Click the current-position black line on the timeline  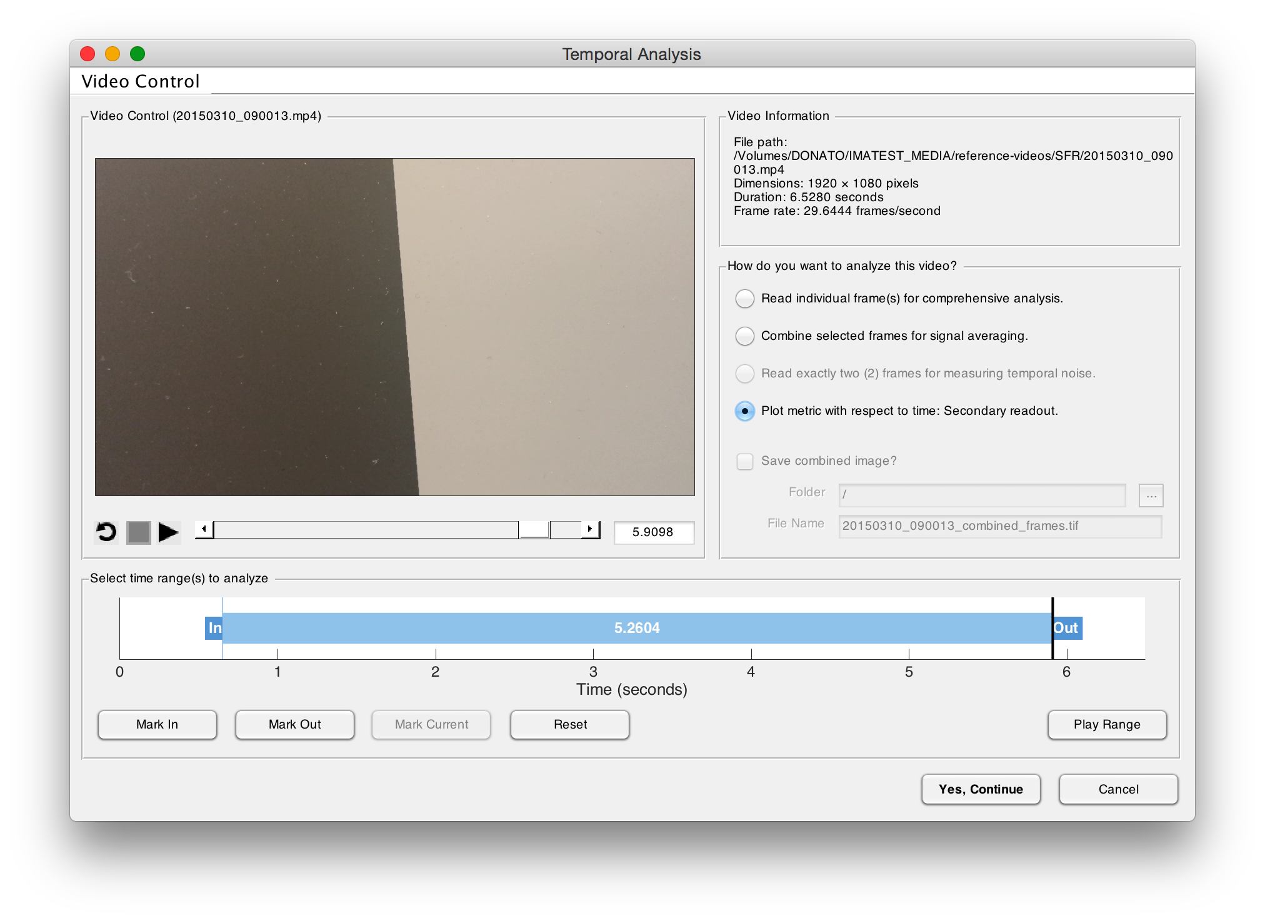[x=1052, y=628]
